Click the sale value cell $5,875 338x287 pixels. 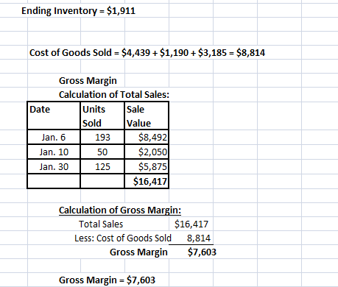point(147,166)
